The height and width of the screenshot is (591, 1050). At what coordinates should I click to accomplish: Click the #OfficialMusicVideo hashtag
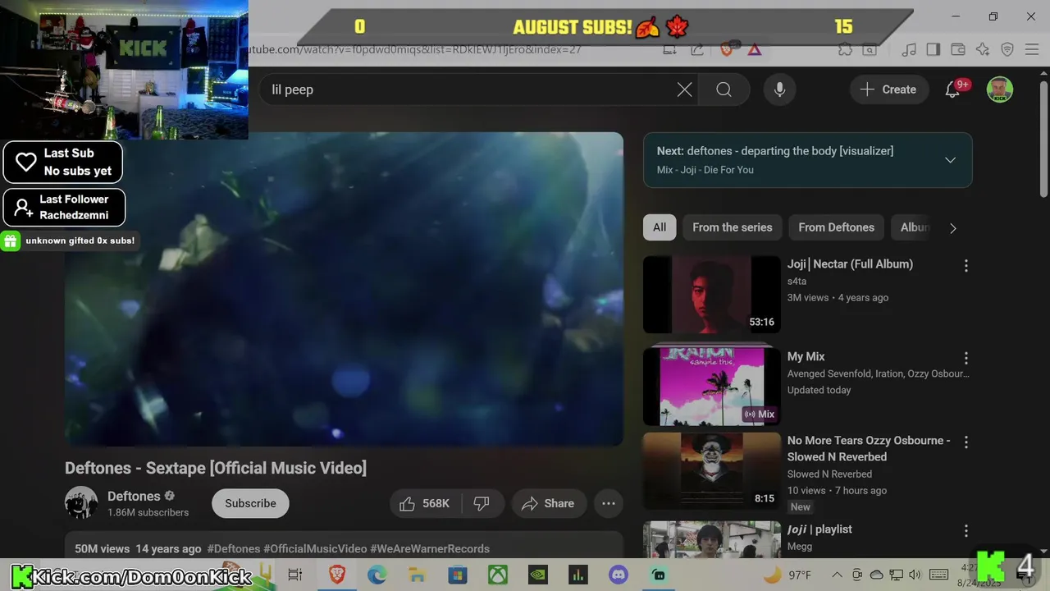tap(315, 548)
